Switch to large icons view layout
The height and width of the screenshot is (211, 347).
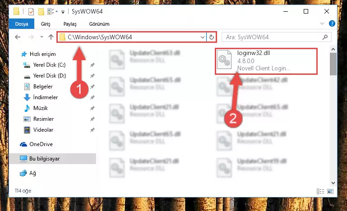tap(330, 191)
